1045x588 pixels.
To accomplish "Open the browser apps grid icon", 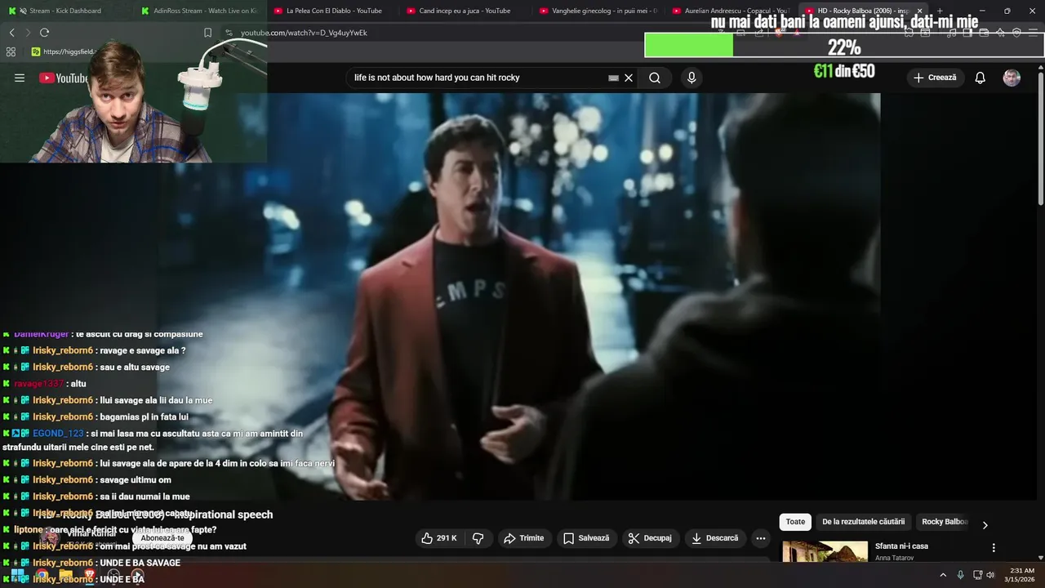I will point(11,51).
